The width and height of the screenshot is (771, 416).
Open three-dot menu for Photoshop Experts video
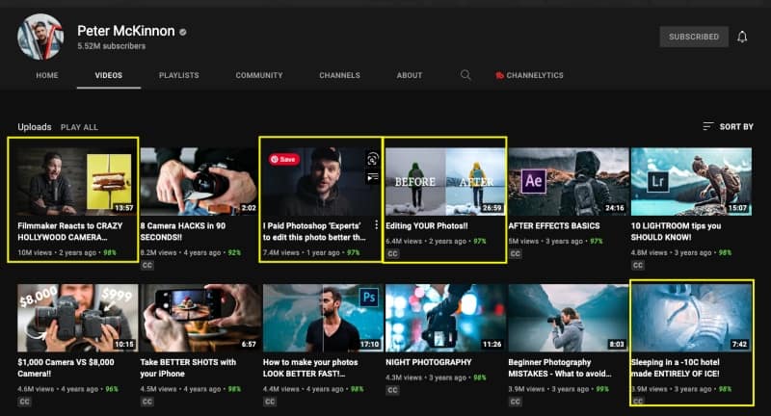click(x=376, y=225)
